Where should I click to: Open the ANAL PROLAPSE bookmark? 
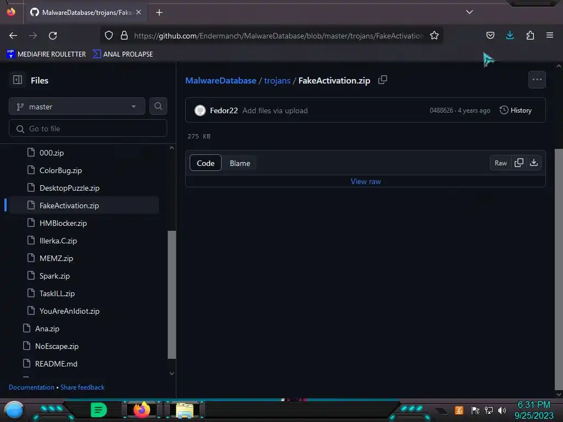click(123, 54)
